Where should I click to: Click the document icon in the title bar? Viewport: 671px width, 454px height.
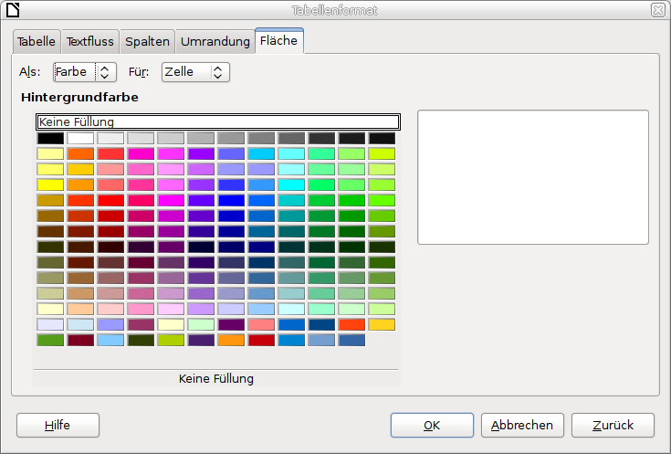(x=13, y=10)
